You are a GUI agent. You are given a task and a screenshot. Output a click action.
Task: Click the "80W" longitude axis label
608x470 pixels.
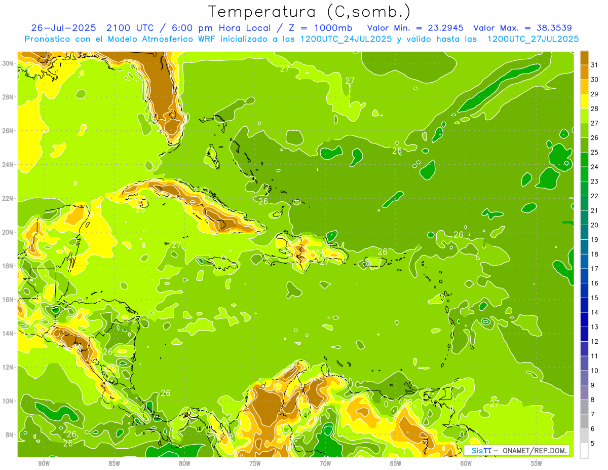tap(184, 463)
